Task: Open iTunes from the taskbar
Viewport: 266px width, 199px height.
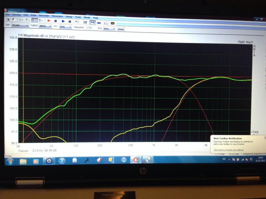Action: click(62, 161)
